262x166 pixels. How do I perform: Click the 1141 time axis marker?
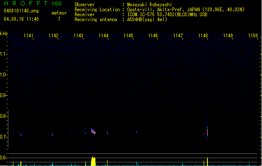28,36
